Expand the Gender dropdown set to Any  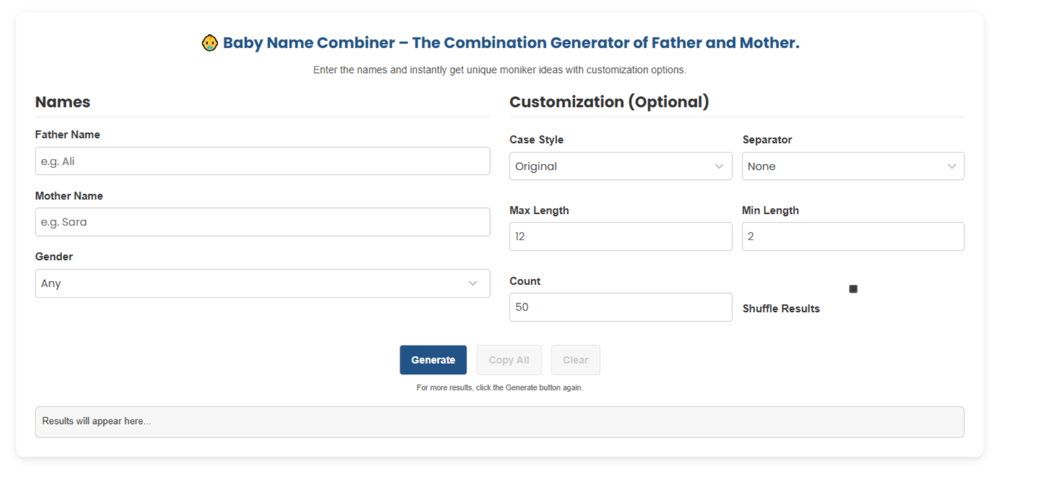pyautogui.click(x=262, y=283)
